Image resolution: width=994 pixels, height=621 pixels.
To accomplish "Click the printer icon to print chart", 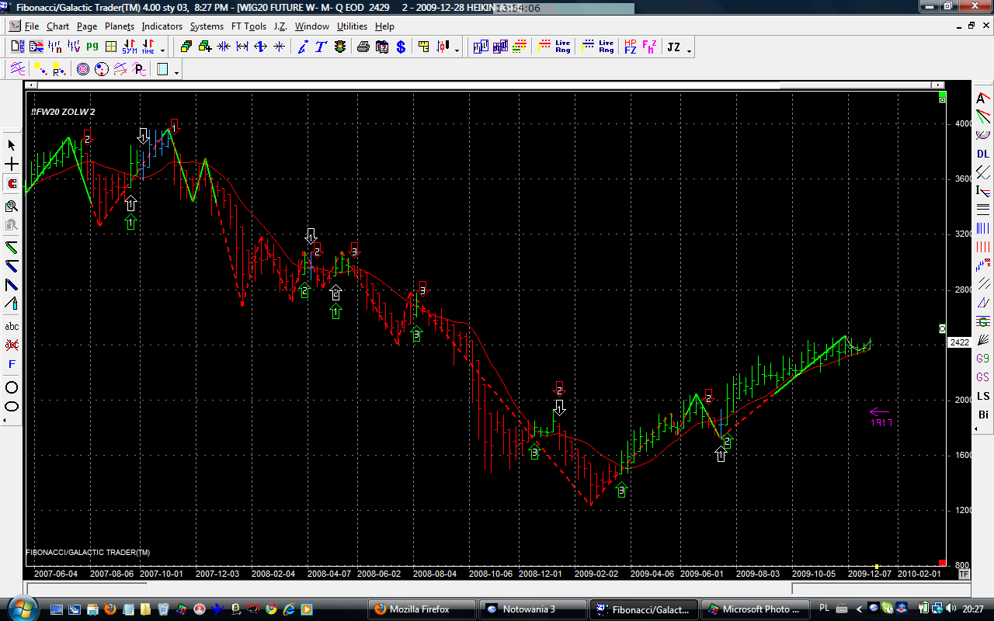I will 363,47.
